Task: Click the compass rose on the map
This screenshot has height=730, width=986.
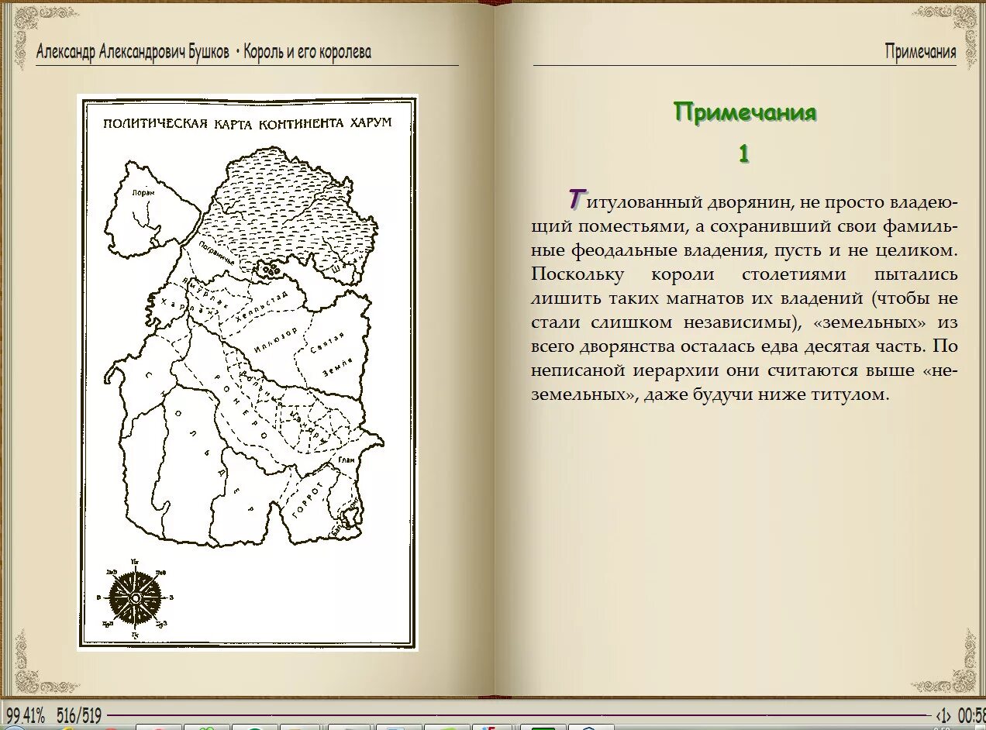Action: pos(135,598)
